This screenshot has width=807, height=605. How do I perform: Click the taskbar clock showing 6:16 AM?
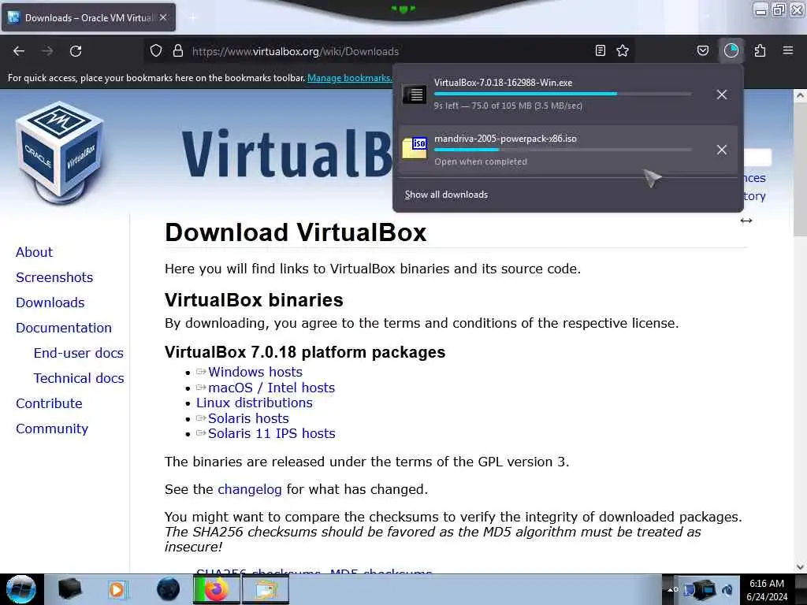(767, 589)
